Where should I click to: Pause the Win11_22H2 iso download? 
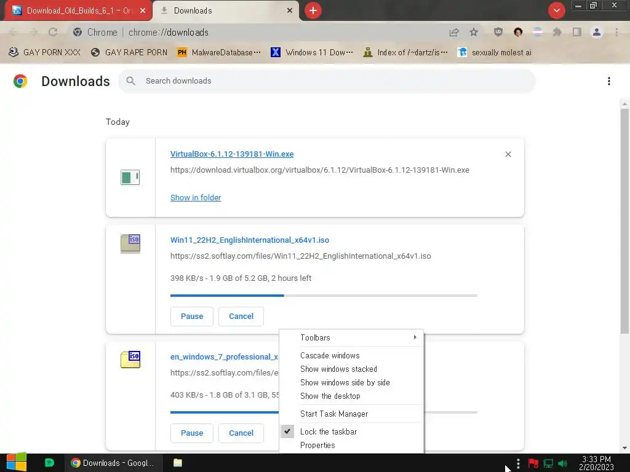(192, 317)
